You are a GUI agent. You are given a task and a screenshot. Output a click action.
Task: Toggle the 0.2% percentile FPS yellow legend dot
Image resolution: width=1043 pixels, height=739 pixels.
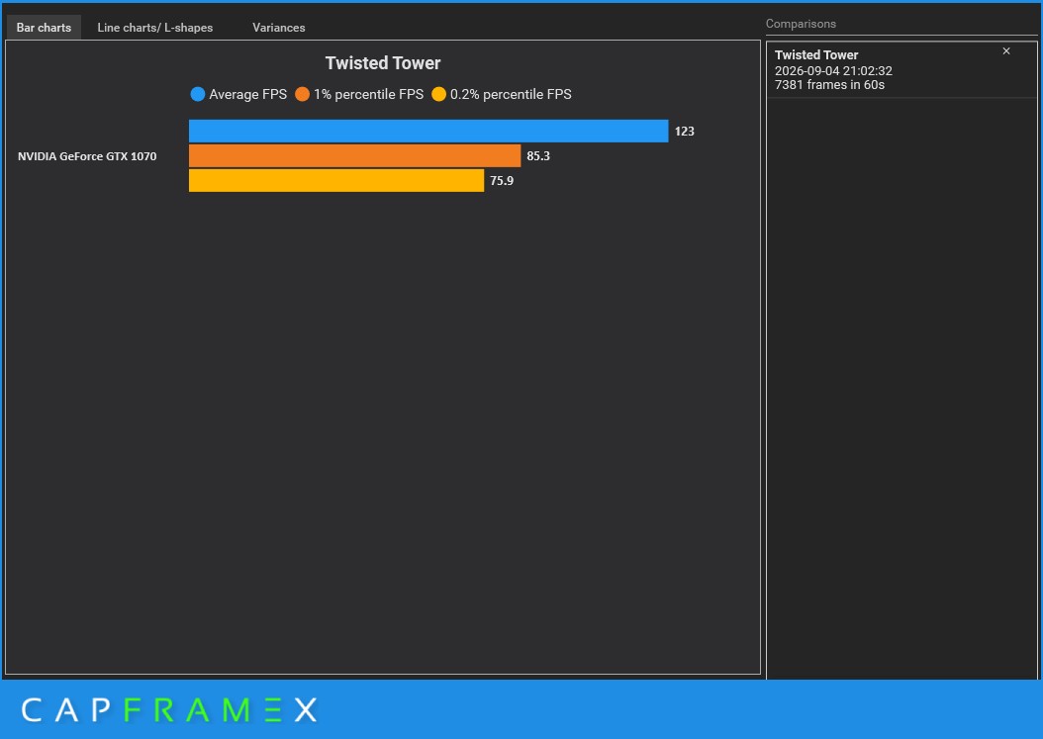[439, 94]
